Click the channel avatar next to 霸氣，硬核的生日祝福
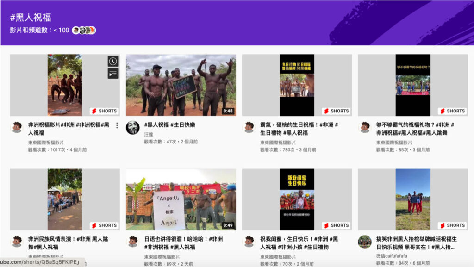 (249, 127)
